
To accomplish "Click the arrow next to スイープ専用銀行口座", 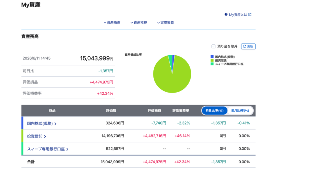I will point(67,149).
